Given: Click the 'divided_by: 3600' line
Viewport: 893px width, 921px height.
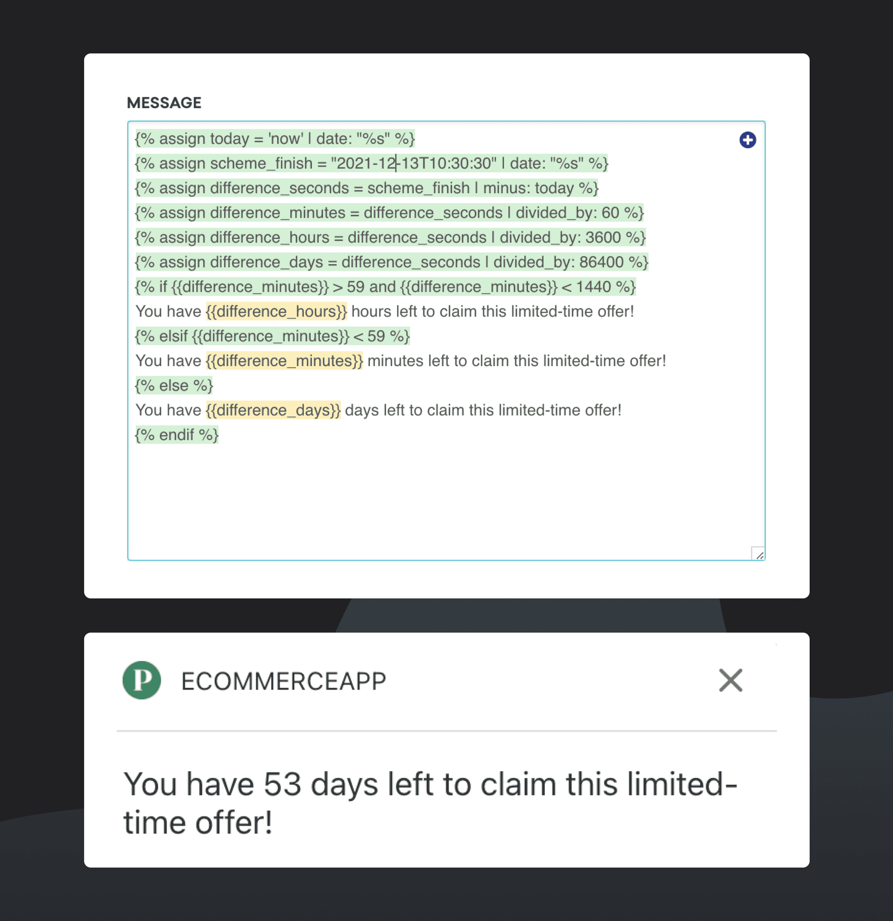Looking at the screenshot, I should (390, 237).
